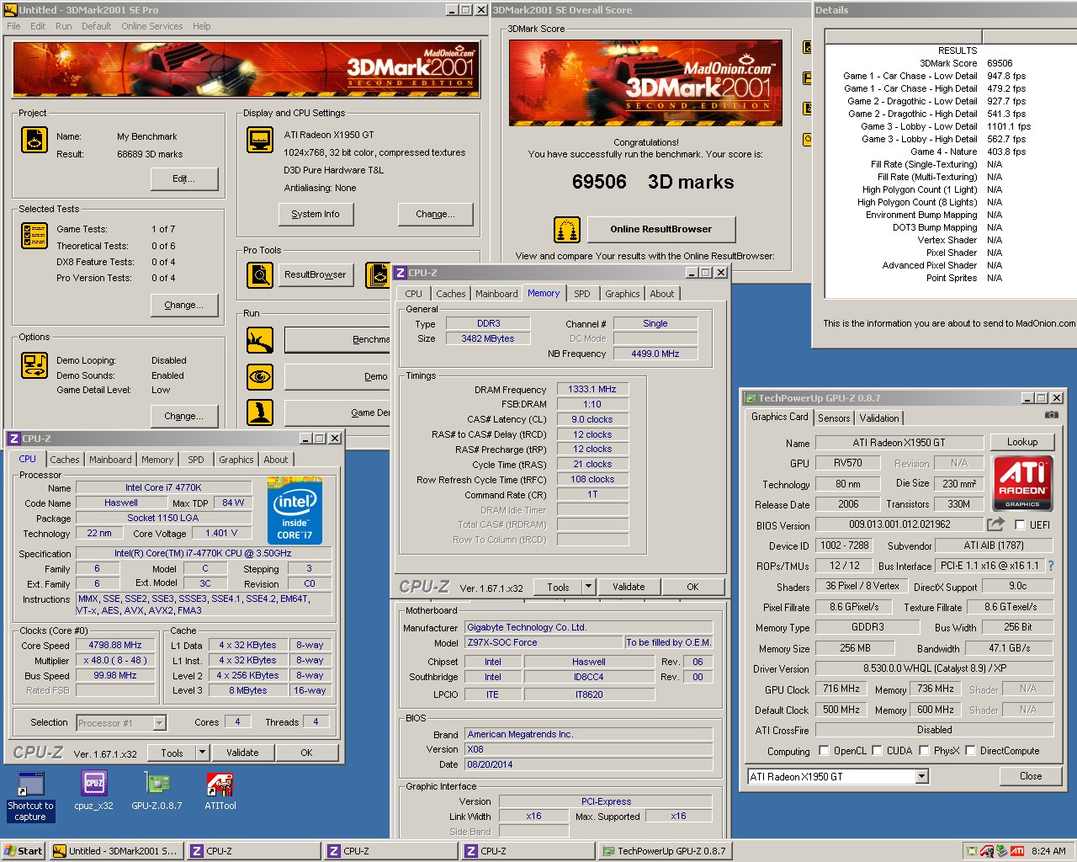This screenshot has width=1077, height=862.
Task: Select Mainboard tab in Memory CPU-Z window
Action: [x=496, y=294]
